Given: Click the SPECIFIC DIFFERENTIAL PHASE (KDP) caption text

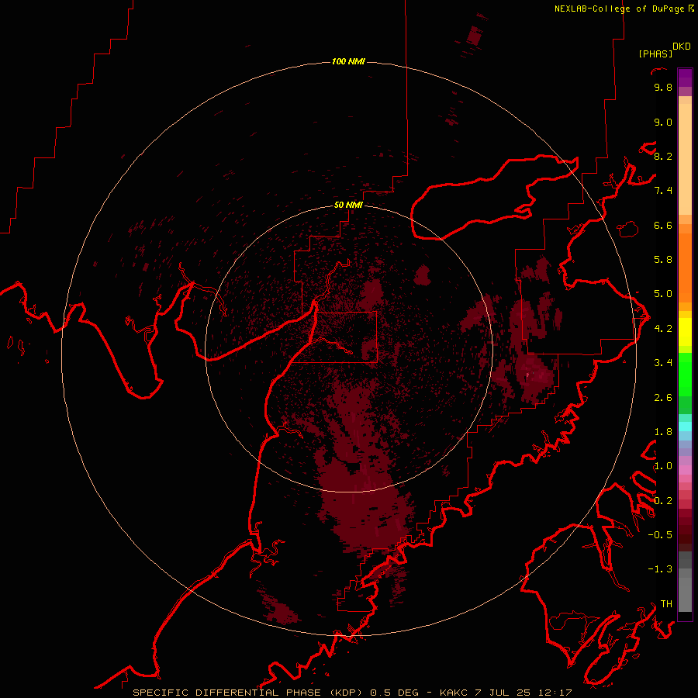Looking at the screenshot, I should tap(246, 693).
